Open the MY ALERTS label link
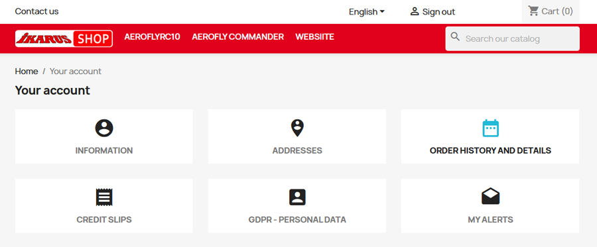The width and height of the screenshot is (597, 247). tap(490, 220)
